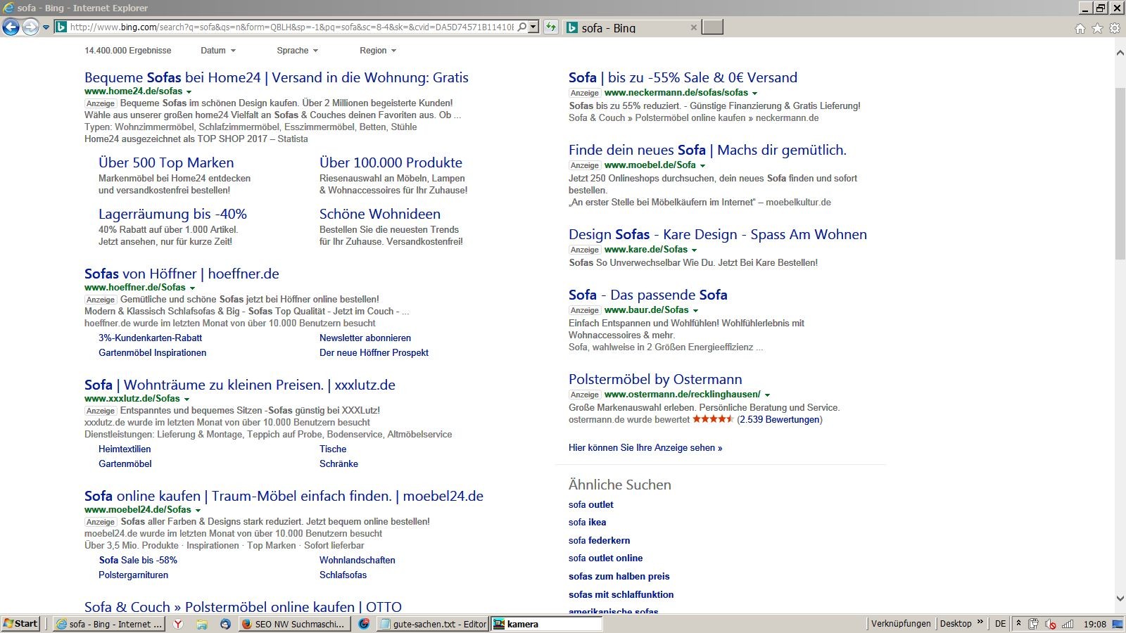Open the folder explorer taskbar icon
The image size is (1126, 633).
[202, 624]
